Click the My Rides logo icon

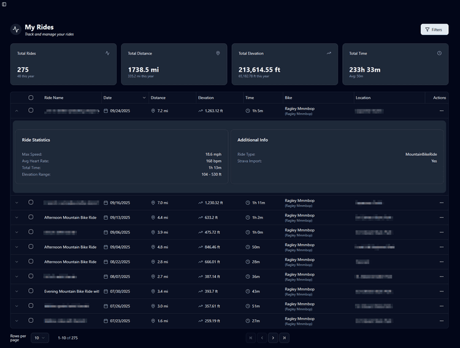click(15, 29)
